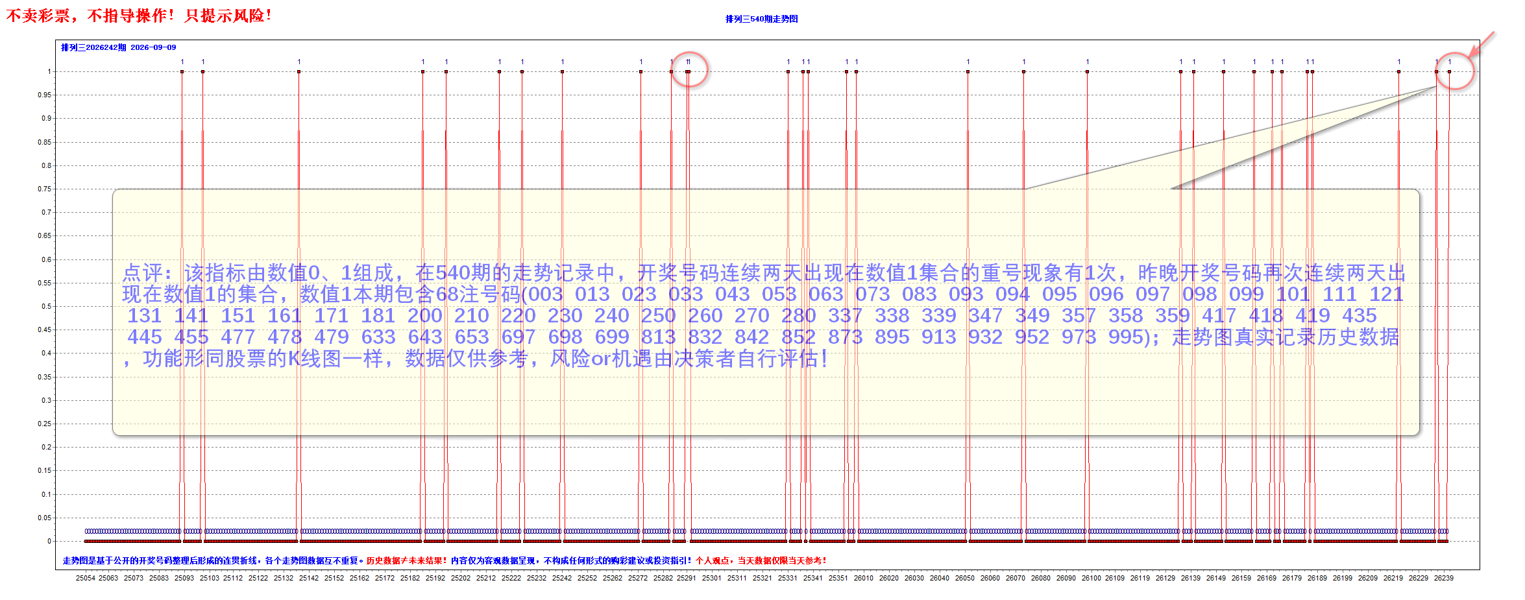
Task: Click x-axis period label 25172
Action: [x=385, y=578]
